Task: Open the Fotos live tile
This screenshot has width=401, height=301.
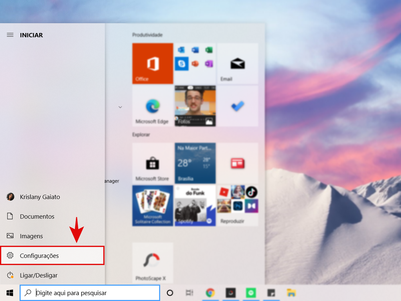Action: (x=195, y=106)
